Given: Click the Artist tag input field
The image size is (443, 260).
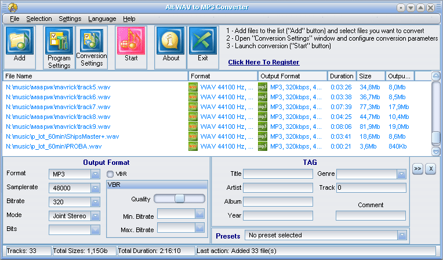Looking at the screenshot, I should pyautogui.click(x=278, y=187).
